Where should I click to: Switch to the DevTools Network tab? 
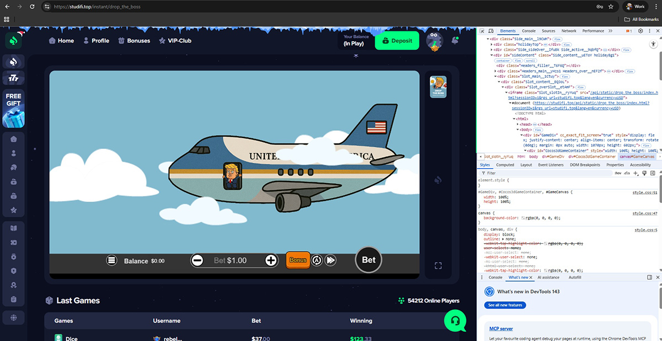tap(569, 31)
